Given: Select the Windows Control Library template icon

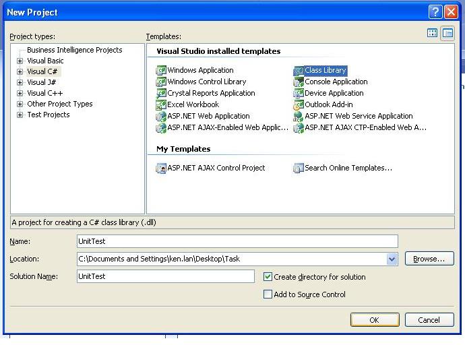Looking at the screenshot, I should coord(161,82).
